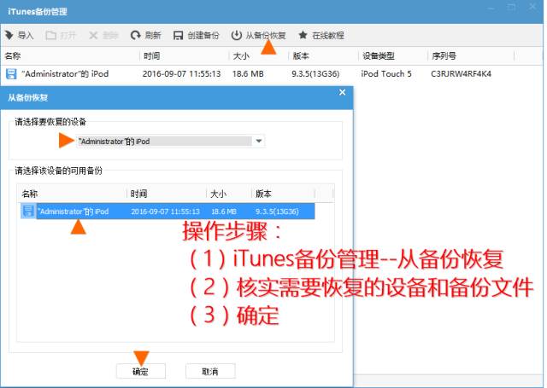Confirm with the 确定 button

(x=141, y=371)
